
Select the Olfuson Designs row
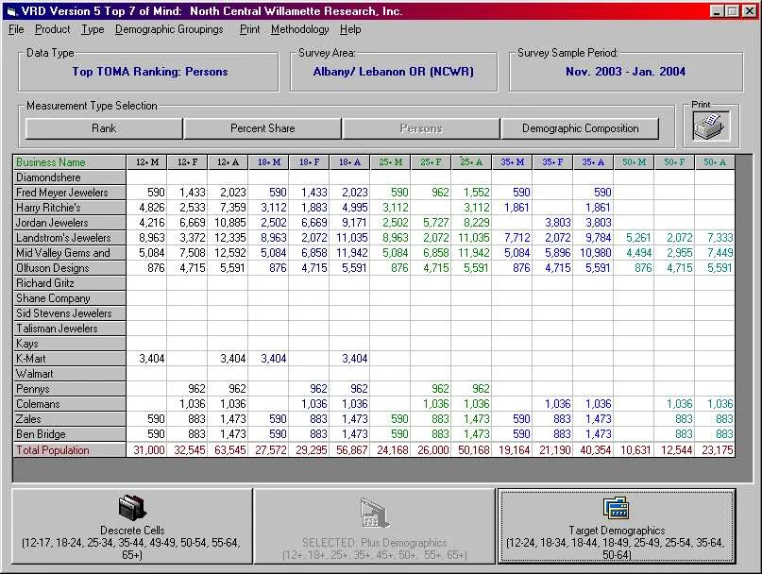point(70,268)
